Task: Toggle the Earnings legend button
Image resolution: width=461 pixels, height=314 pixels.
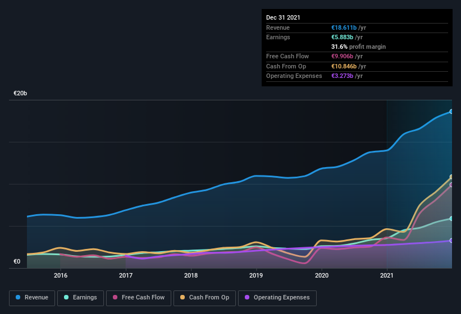Action: click(80, 298)
